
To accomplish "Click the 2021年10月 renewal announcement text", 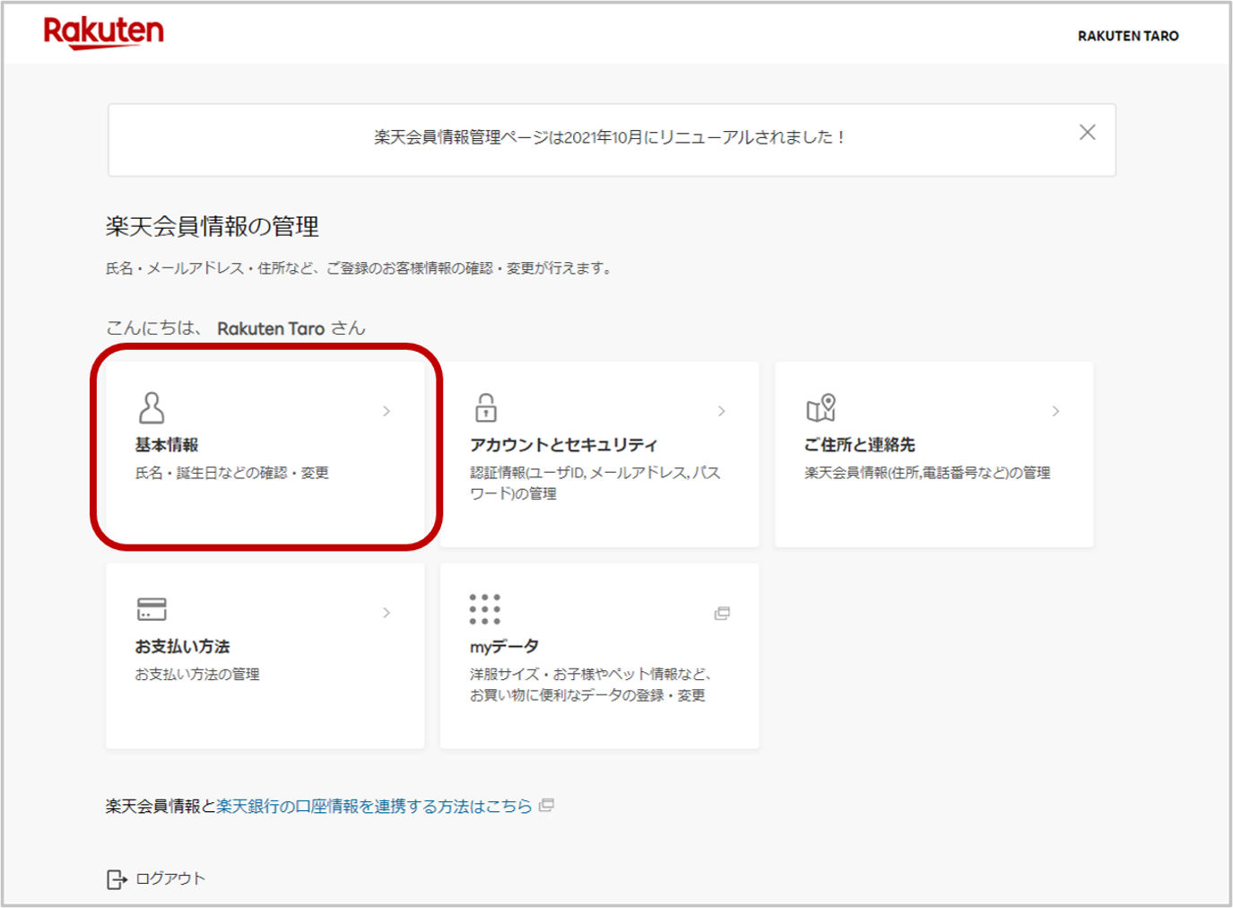I will [610, 137].
